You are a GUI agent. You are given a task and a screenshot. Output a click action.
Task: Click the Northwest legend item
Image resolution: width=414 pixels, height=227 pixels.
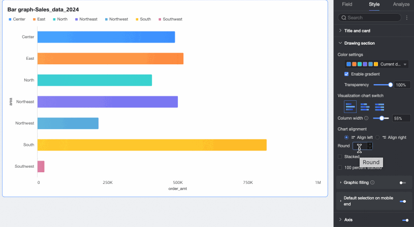[116, 19]
